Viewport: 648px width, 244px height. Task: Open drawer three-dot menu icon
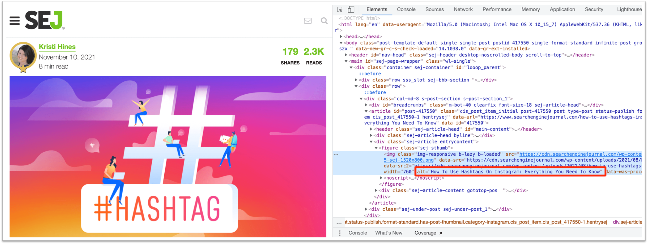340,233
